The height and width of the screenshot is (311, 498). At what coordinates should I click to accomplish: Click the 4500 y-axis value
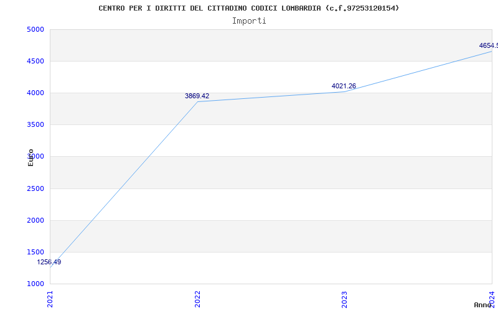(x=35, y=61)
